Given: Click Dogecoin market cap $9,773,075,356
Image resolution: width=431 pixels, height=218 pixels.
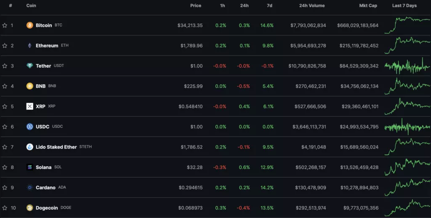Looking at the screenshot, I should click(x=361, y=208).
